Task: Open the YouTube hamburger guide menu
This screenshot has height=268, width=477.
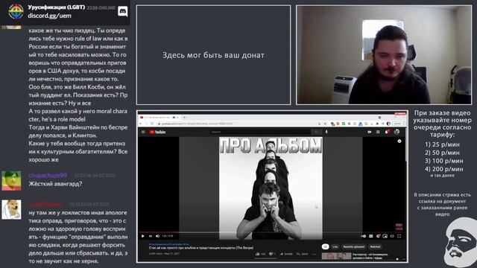Action: (143, 132)
